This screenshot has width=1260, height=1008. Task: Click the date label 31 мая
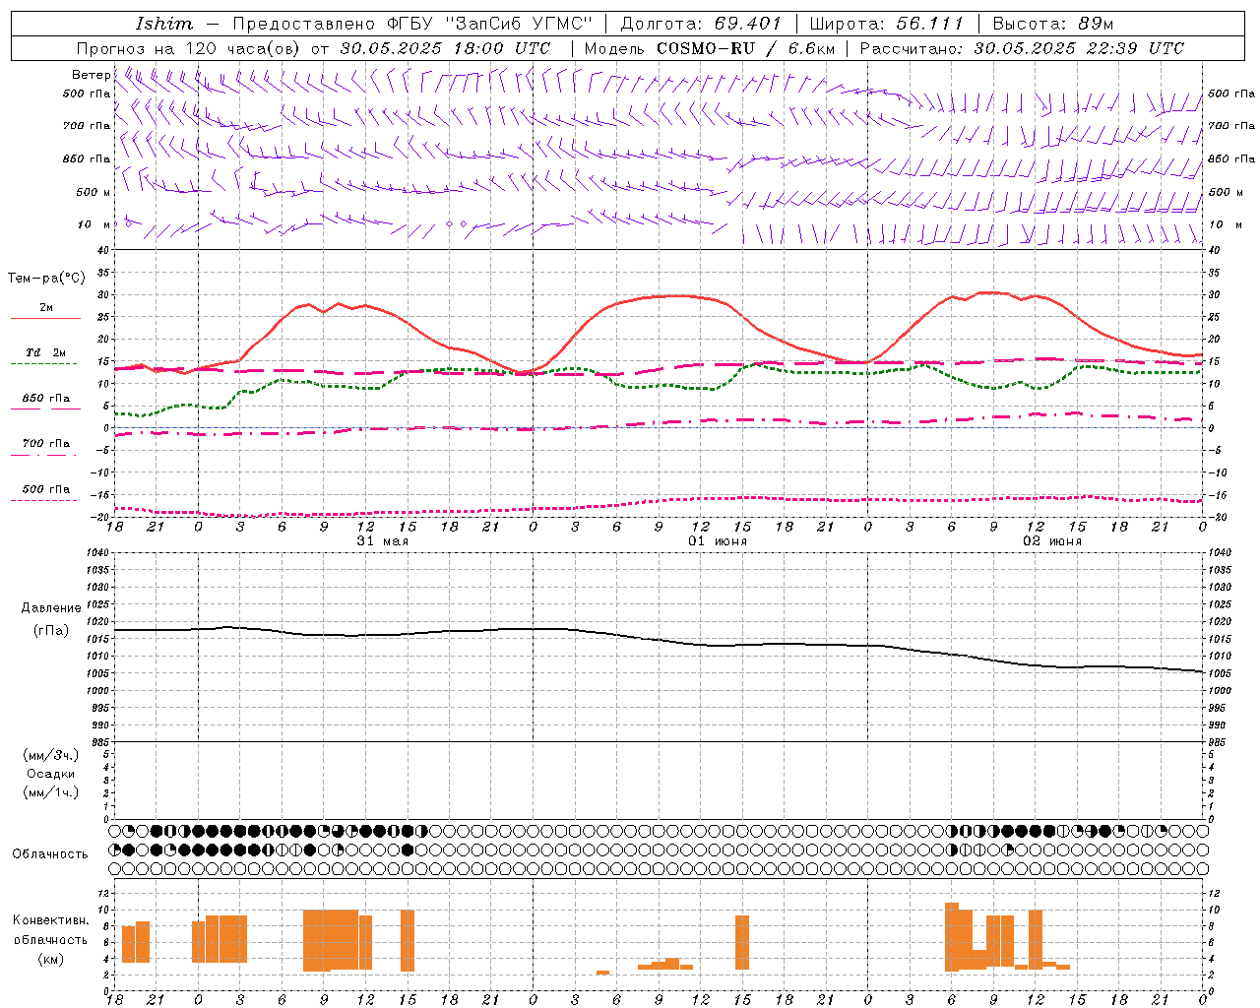click(x=382, y=541)
